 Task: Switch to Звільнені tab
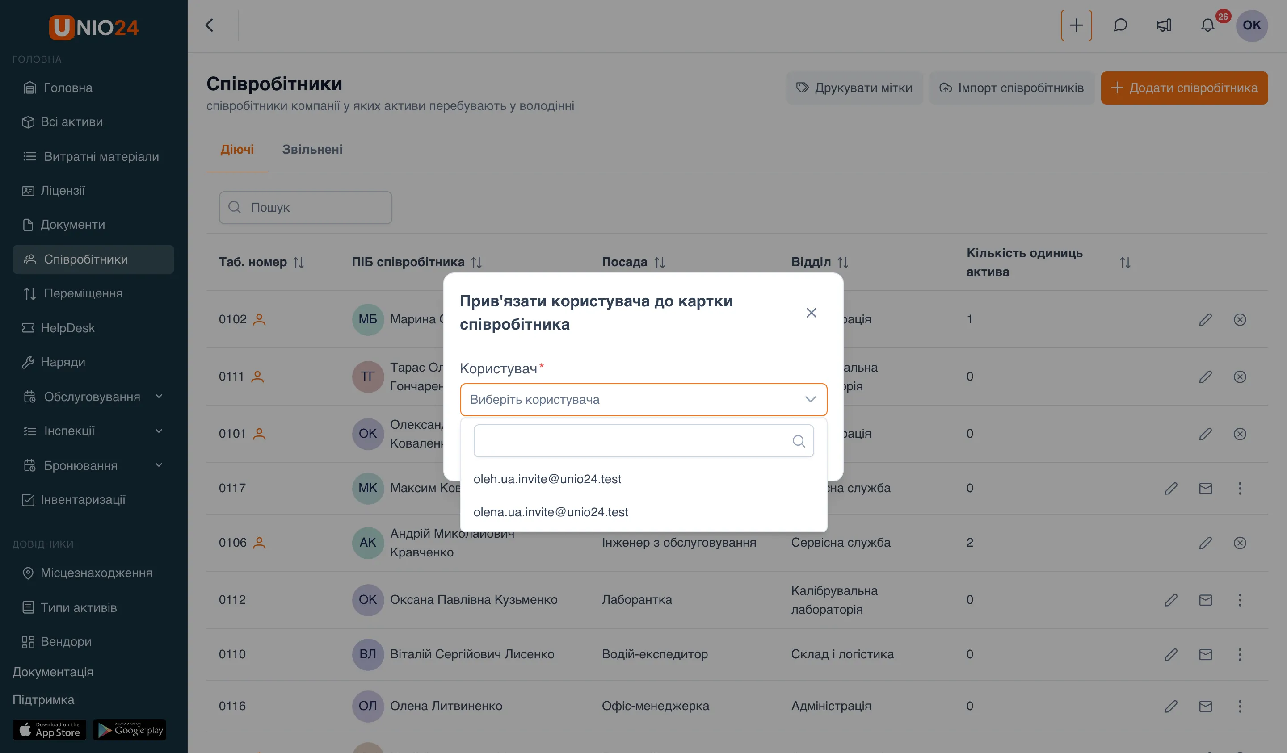[312, 150]
